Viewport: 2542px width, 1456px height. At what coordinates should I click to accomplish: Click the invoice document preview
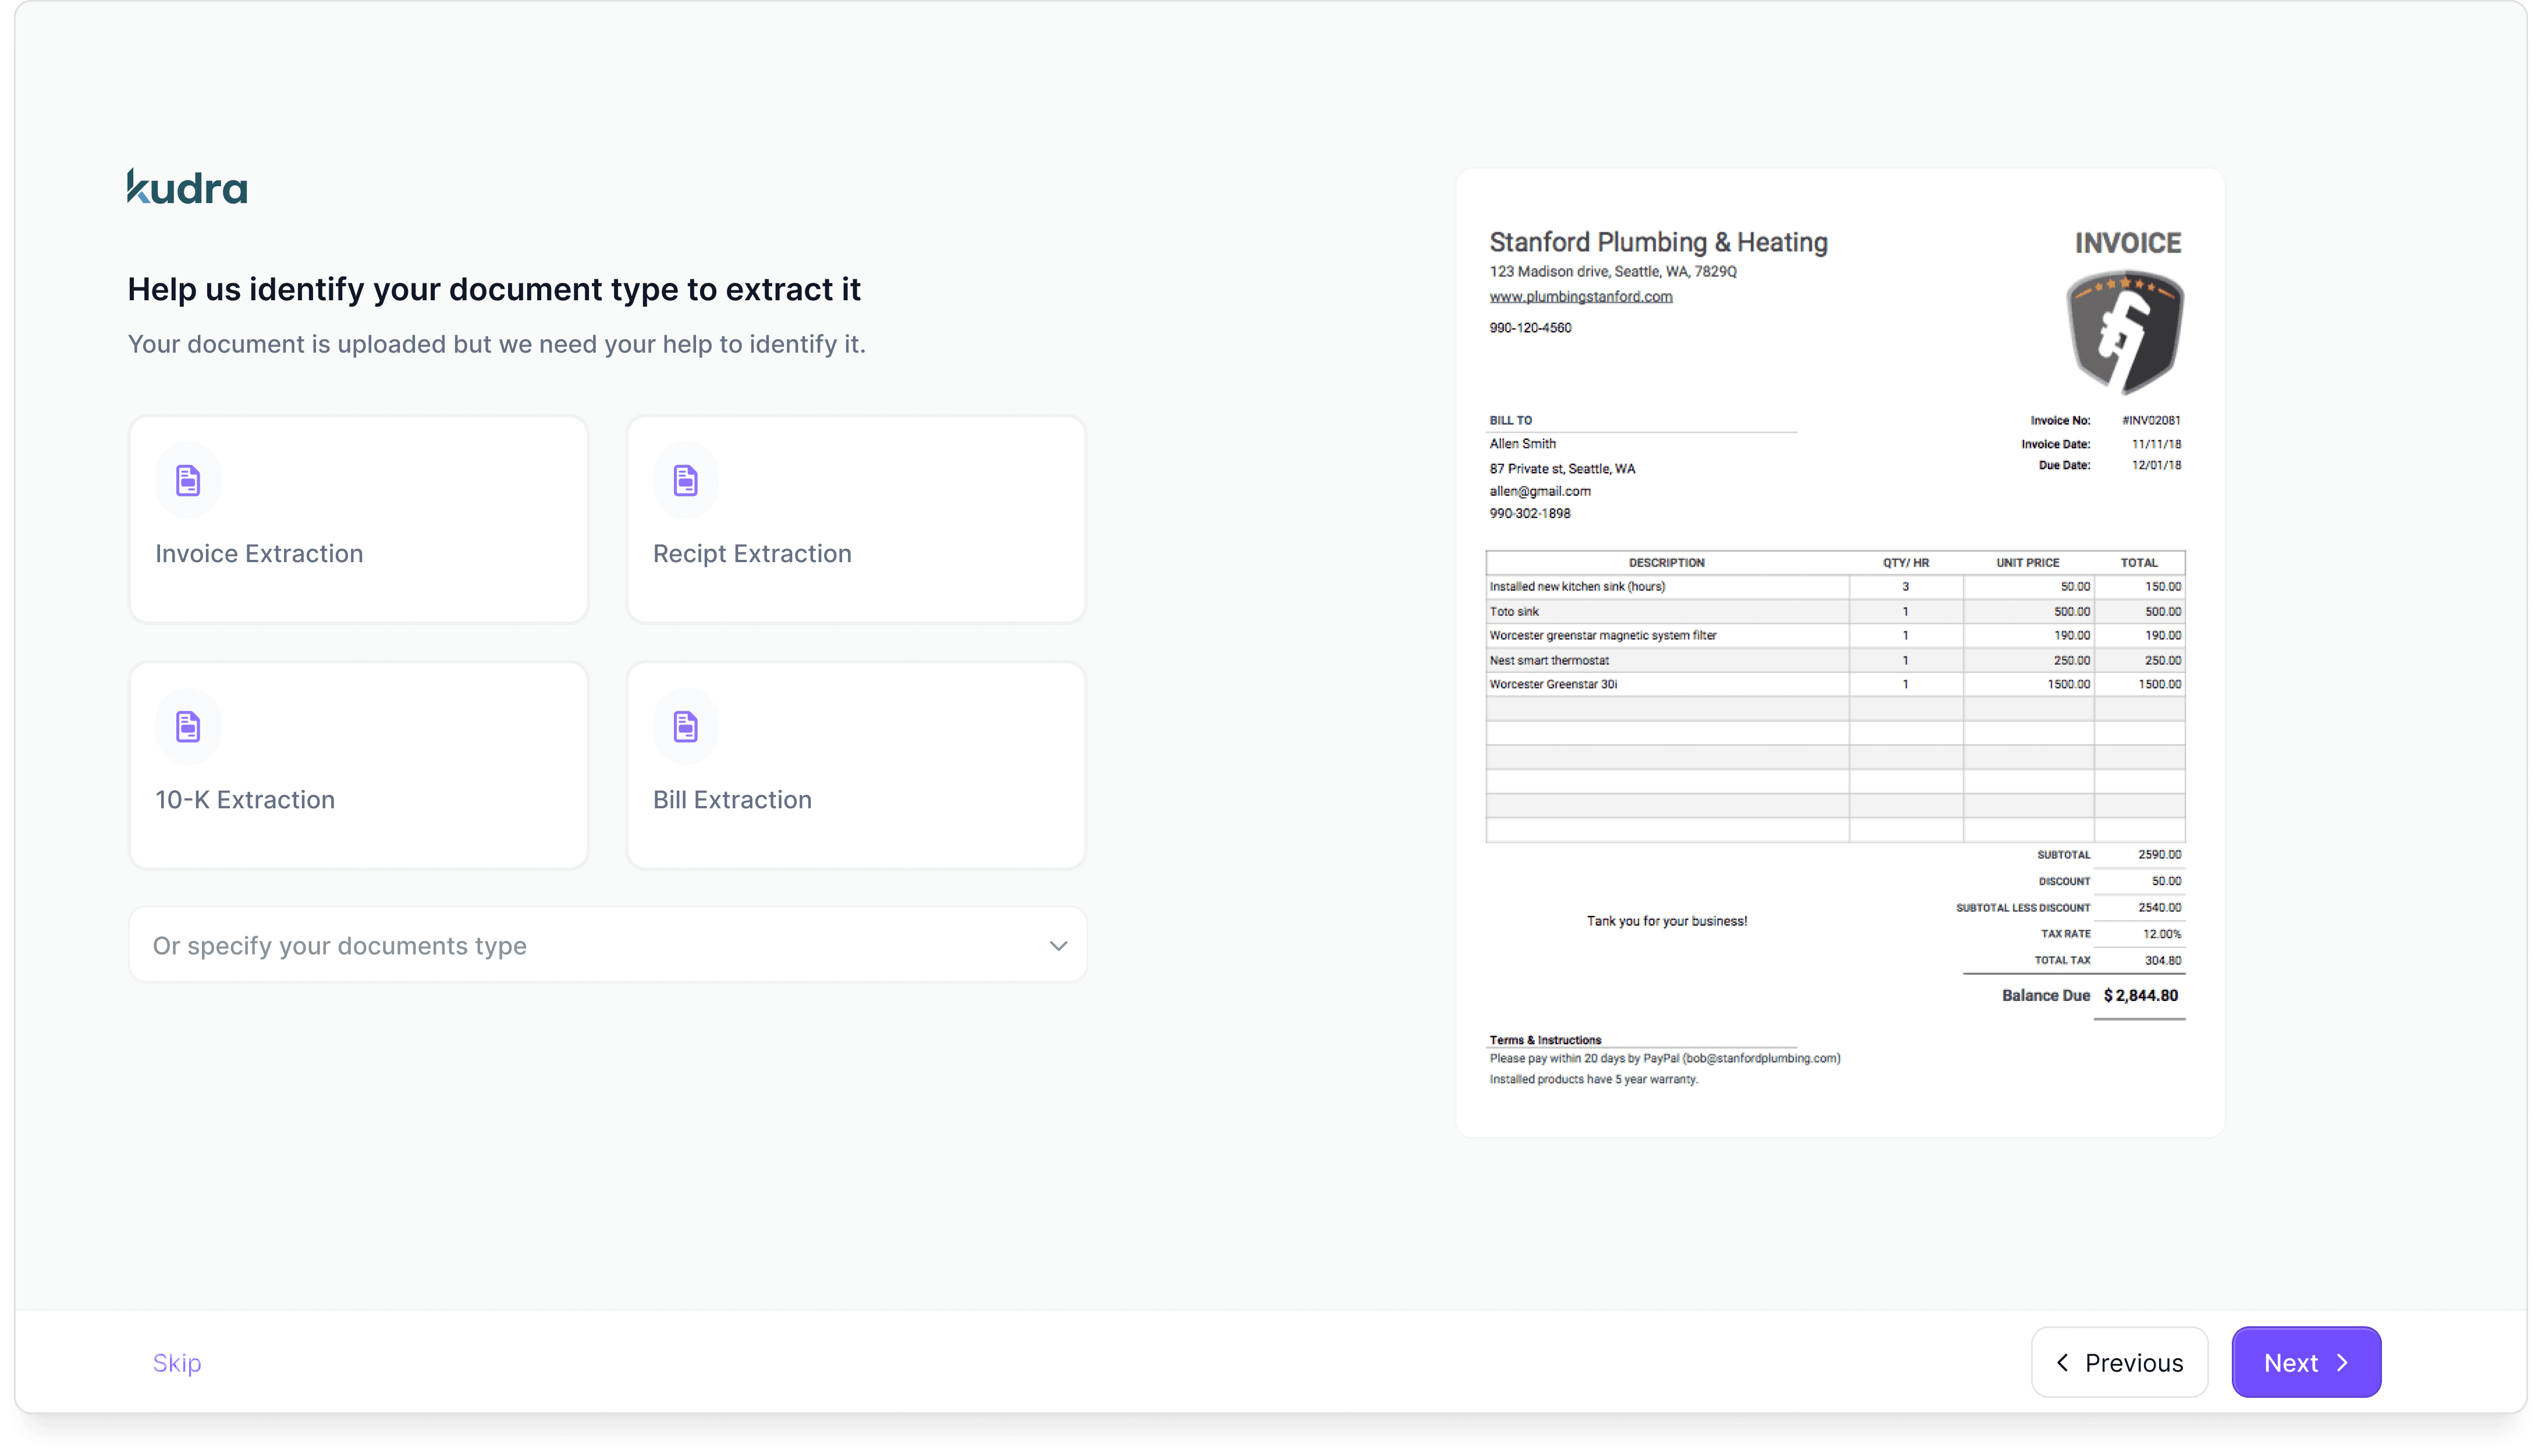point(1840,760)
